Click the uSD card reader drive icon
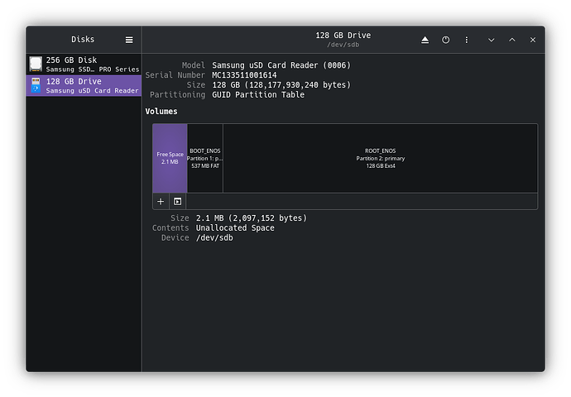Screen dimensions: 571x397 [x=36, y=86]
